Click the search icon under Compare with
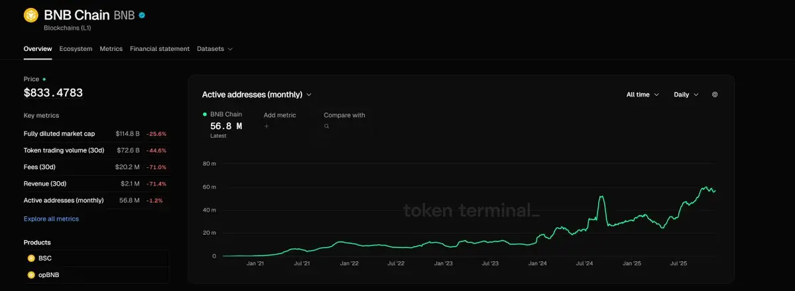This screenshot has width=795, height=291. tap(327, 126)
